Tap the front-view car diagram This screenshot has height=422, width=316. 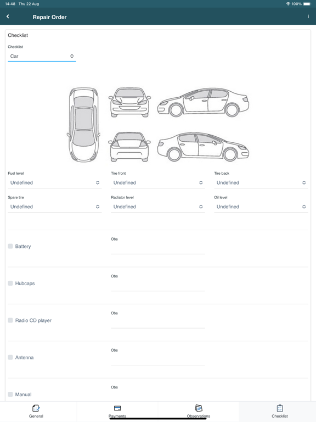pyautogui.click(x=129, y=102)
